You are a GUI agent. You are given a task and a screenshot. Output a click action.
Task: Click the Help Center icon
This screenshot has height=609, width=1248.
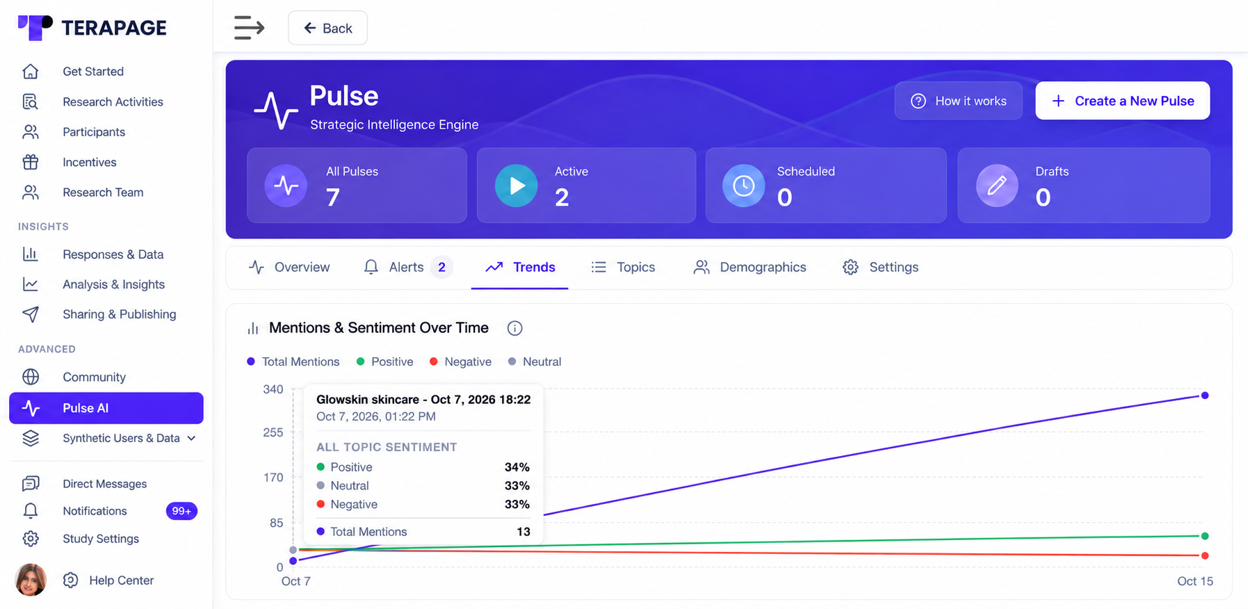[x=70, y=580]
